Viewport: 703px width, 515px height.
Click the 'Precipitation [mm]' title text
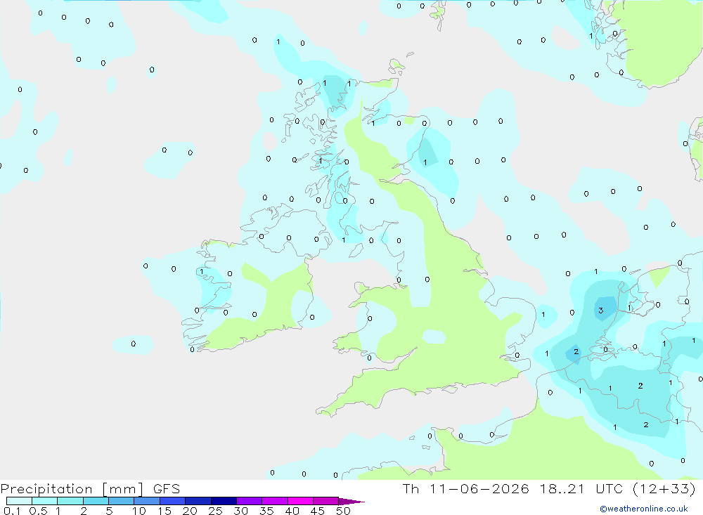click(72, 489)
